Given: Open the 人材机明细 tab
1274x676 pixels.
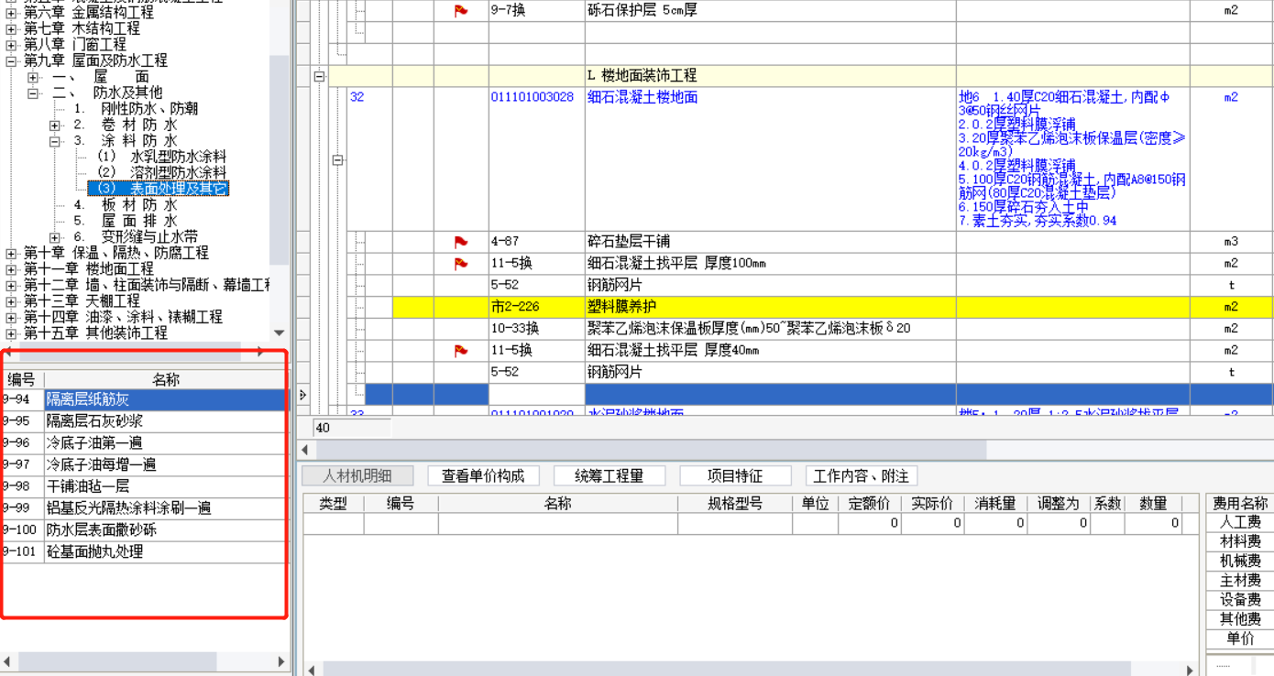Looking at the screenshot, I should tap(357, 476).
